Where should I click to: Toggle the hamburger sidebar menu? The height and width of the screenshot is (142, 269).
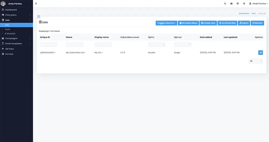36,3
